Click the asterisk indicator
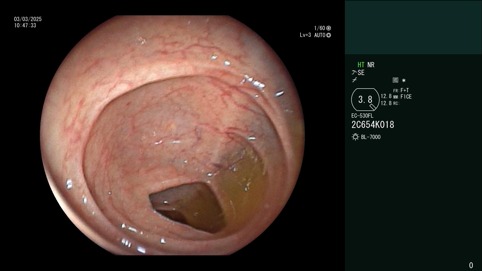The image size is (482, 271). pos(404,81)
